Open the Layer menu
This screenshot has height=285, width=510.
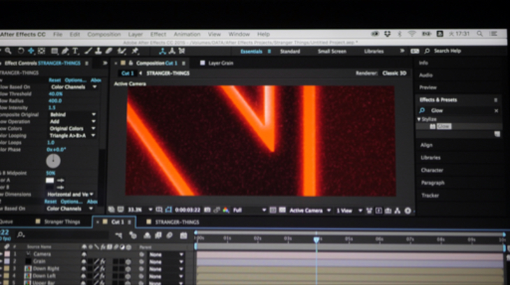135,34
